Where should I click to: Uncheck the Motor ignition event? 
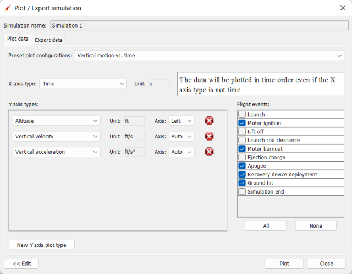click(242, 123)
